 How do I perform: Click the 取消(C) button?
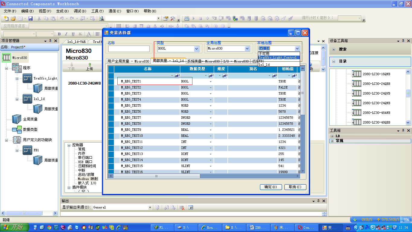click(x=295, y=187)
